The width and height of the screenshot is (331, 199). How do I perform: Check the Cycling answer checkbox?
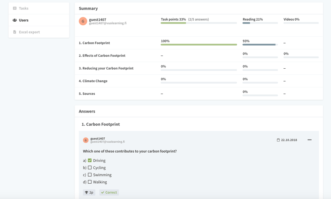pos(90,168)
